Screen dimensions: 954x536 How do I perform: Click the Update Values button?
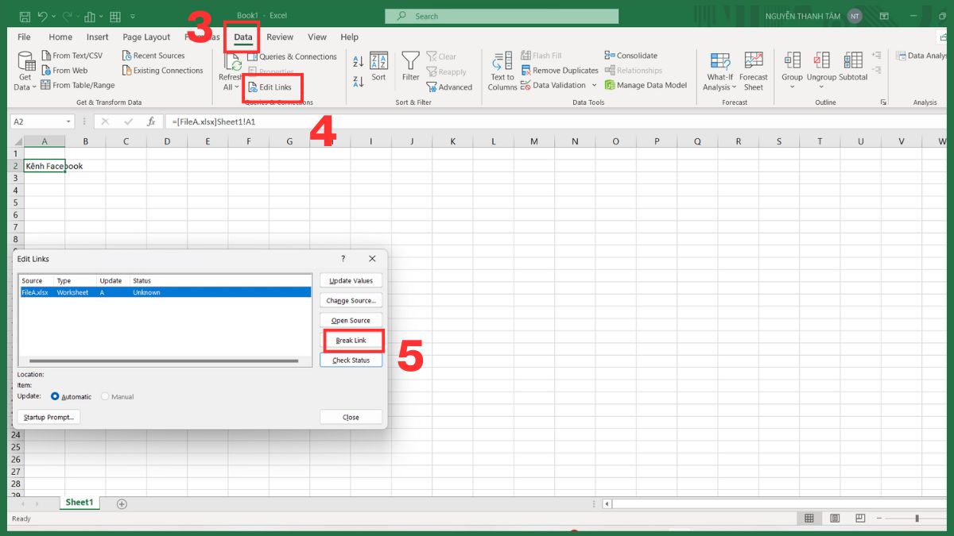point(351,280)
